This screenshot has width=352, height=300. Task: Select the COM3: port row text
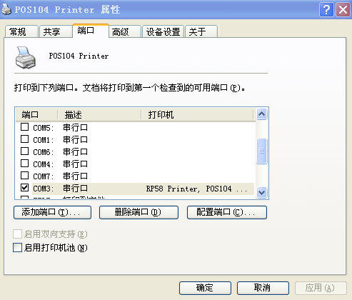[44, 189]
